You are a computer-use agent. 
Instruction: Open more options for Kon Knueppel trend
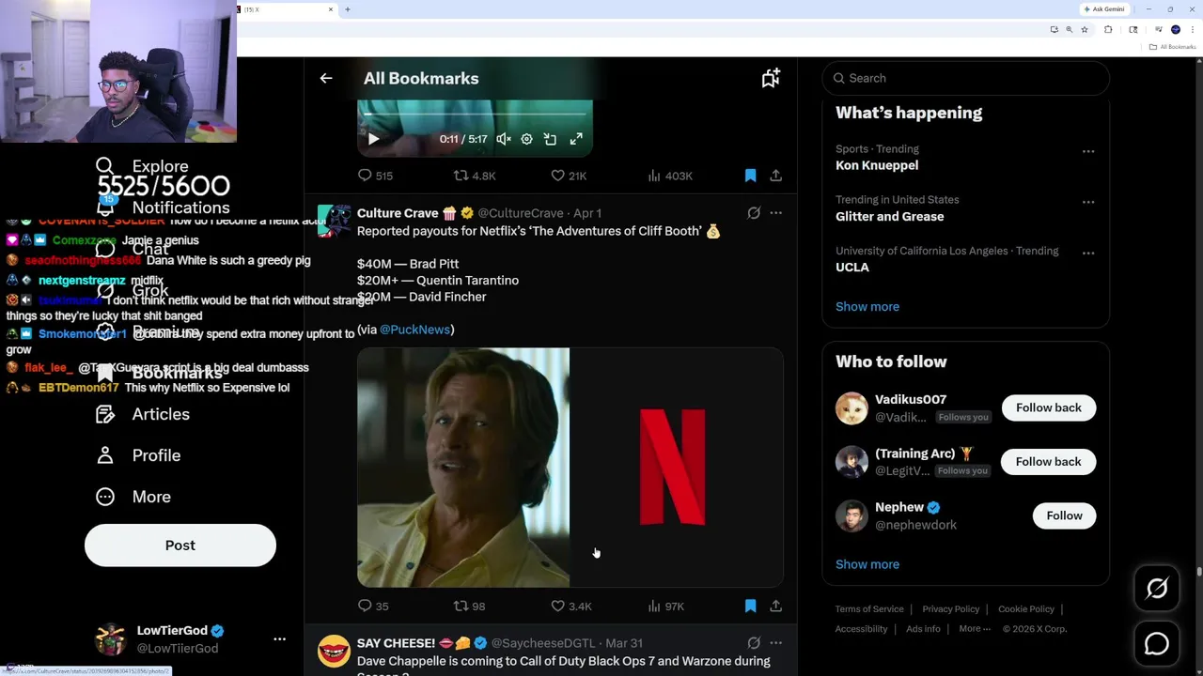(1087, 151)
